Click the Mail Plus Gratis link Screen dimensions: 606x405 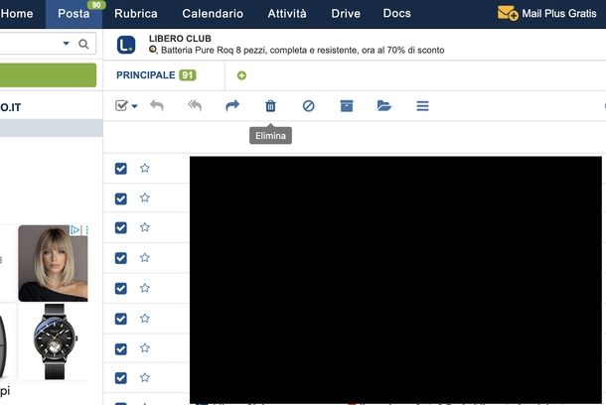[559, 14]
